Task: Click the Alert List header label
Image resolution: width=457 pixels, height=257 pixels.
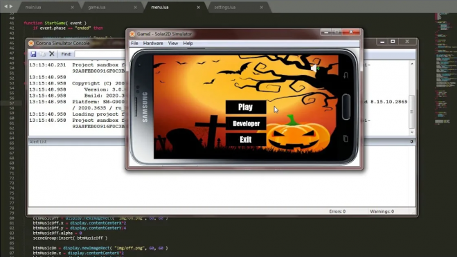Action: click(38, 142)
